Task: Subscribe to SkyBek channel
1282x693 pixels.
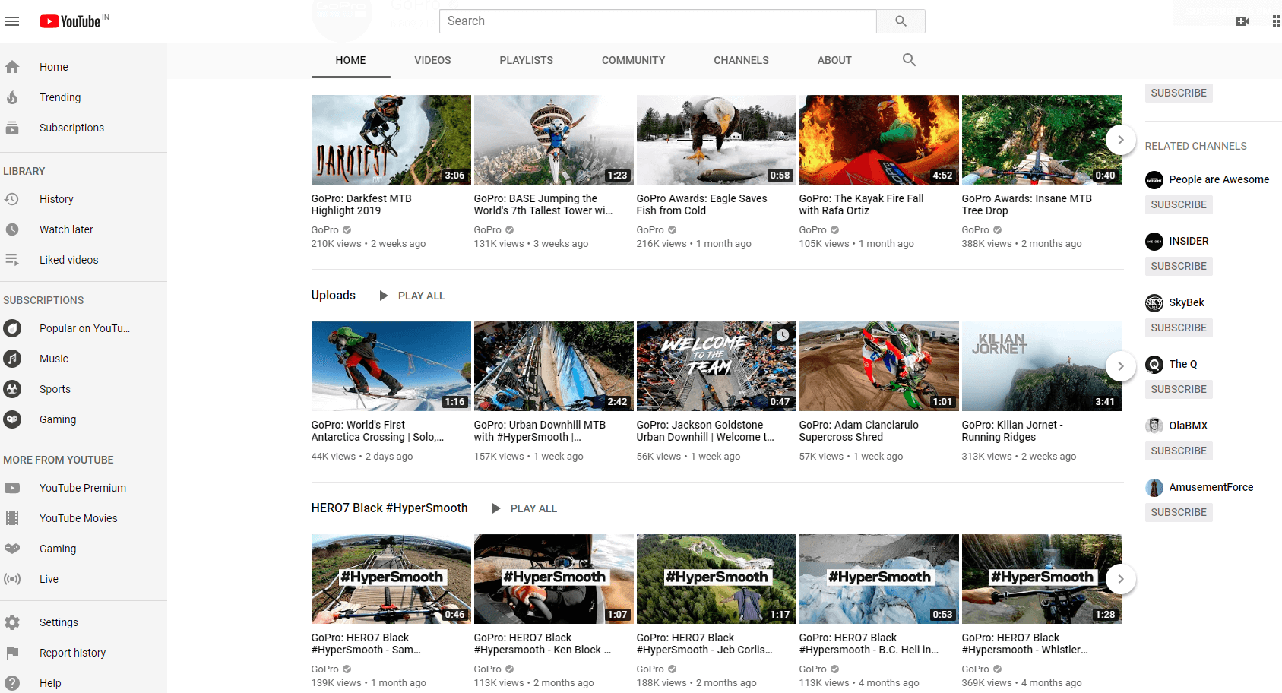Action: pos(1179,328)
